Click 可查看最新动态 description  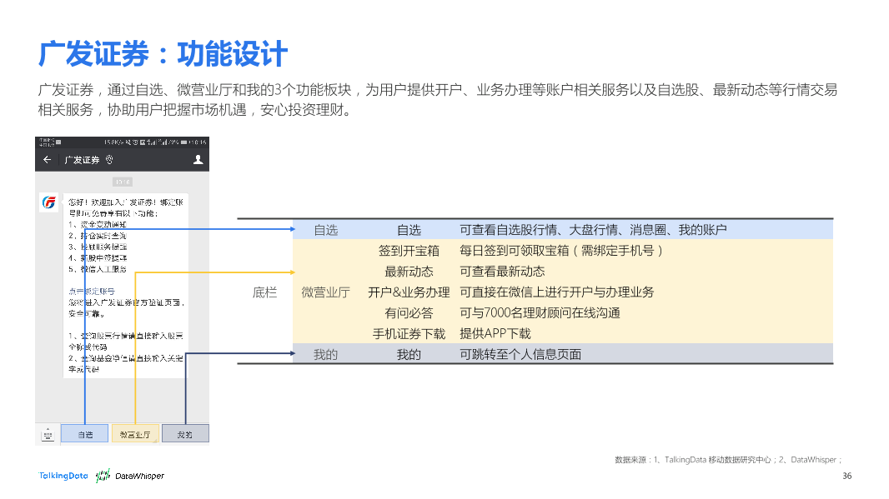point(502,272)
